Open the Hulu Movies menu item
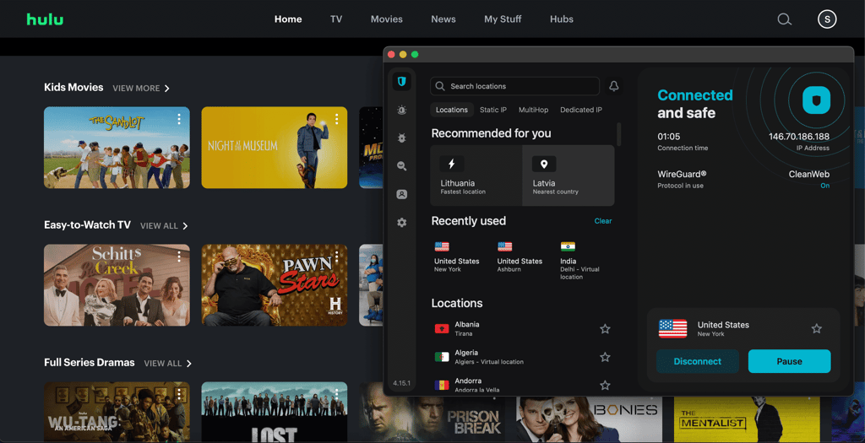The width and height of the screenshot is (865, 443). (x=386, y=19)
